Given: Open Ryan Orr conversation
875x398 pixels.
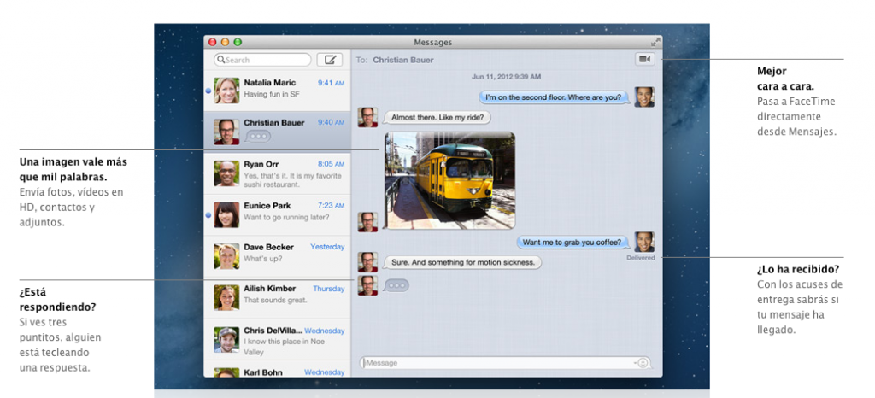Looking at the screenshot, I should (278, 173).
